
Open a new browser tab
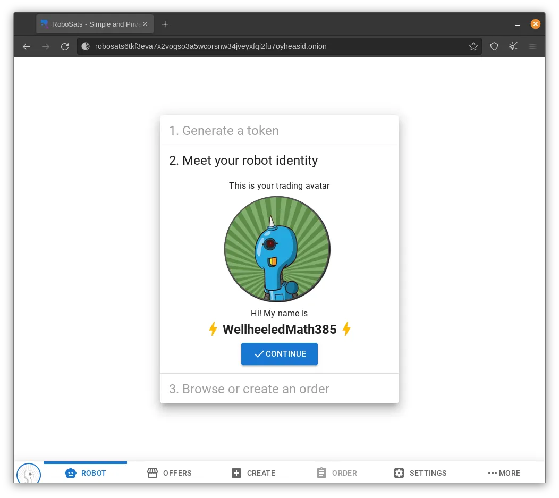165,24
